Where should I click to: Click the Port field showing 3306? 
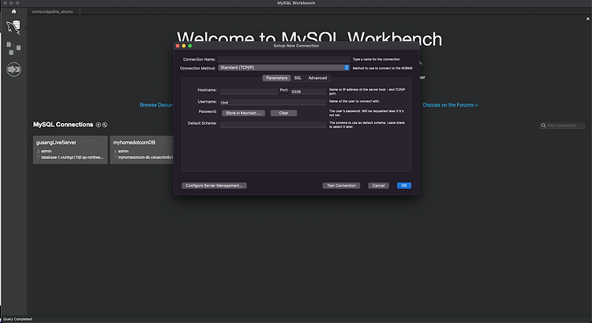click(x=308, y=92)
